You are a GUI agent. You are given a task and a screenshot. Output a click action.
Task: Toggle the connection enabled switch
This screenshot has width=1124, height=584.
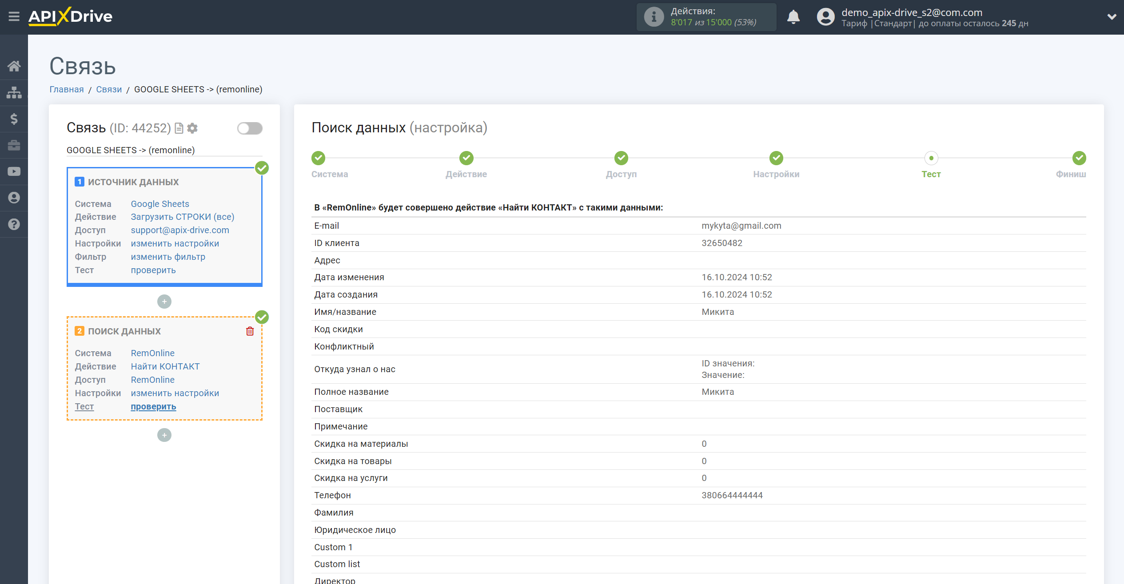[249, 128]
